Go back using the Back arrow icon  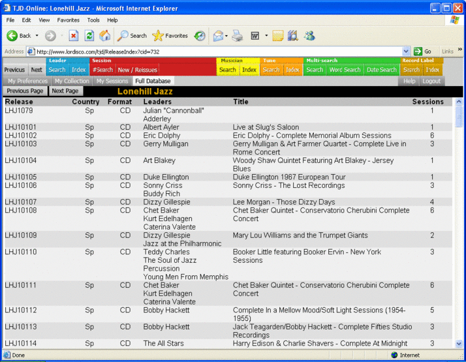[12, 36]
